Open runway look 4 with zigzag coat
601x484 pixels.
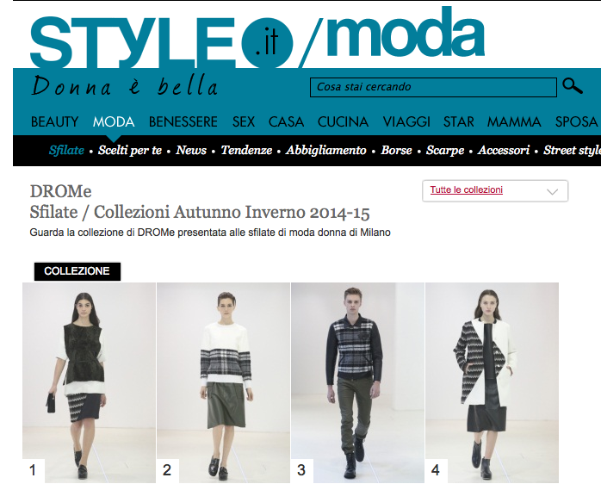point(492,382)
